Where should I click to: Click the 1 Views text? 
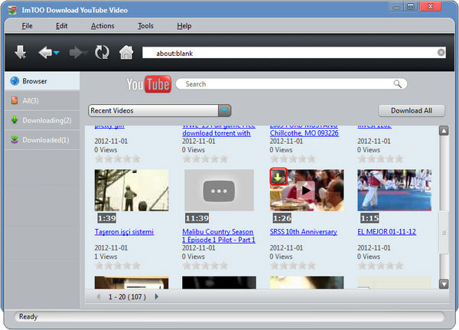(106, 256)
